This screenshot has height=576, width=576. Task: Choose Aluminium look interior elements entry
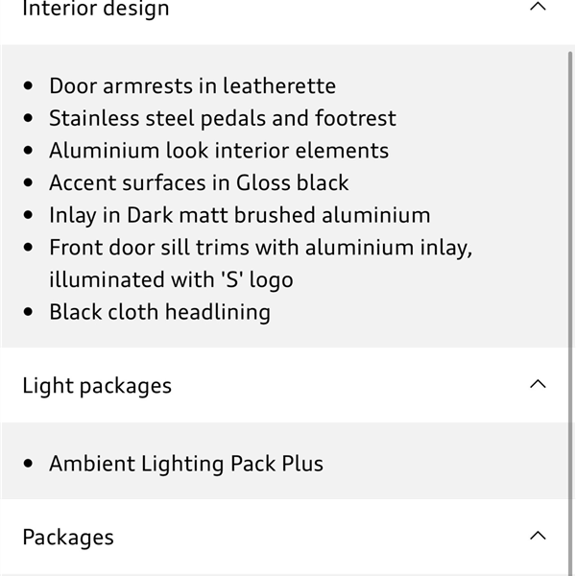click(x=219, y=151)
